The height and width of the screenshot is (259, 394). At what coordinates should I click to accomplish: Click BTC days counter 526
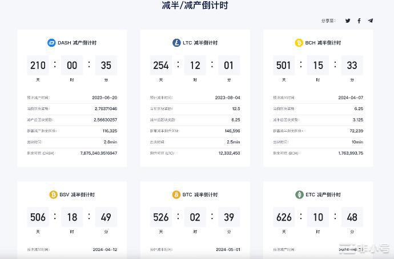pyautogui.click(x=161, y=217)
